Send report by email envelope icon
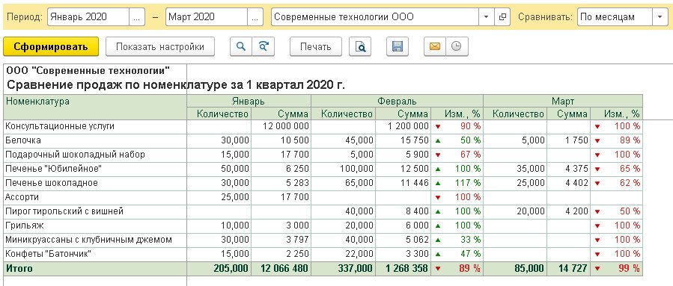 (435, 46)
